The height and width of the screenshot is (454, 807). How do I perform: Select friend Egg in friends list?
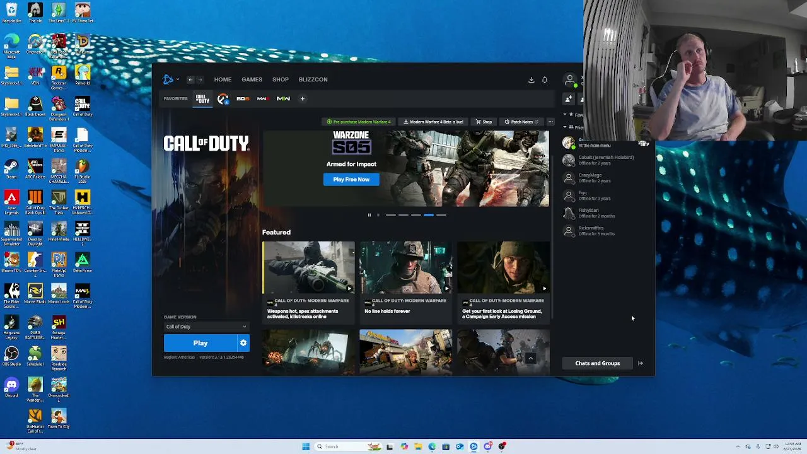(605, 195)
